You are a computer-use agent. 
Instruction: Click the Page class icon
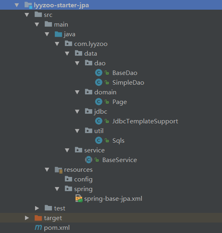point(99,102)
